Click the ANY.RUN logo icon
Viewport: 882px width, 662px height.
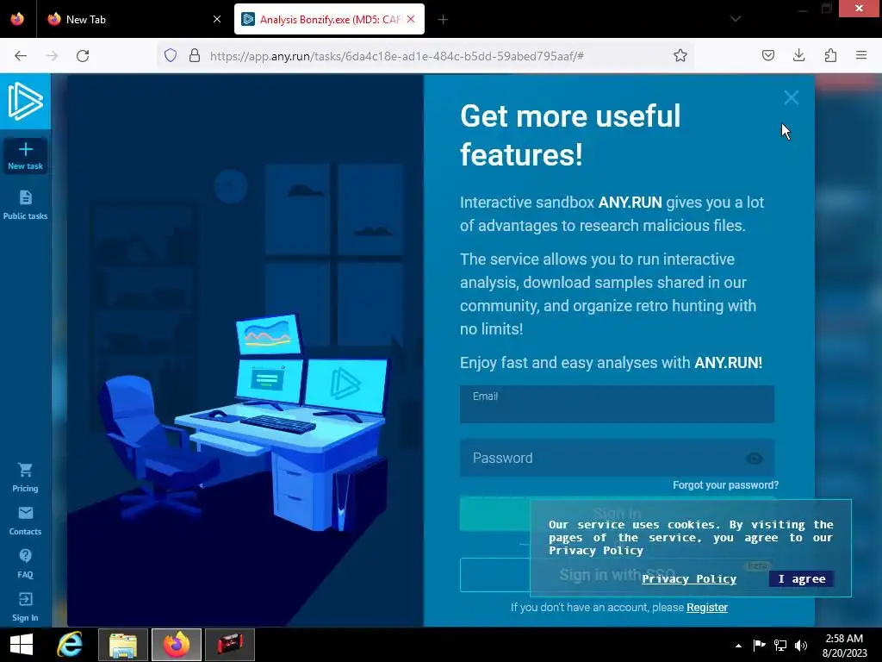pyautogui.click(x=25, y=102)
